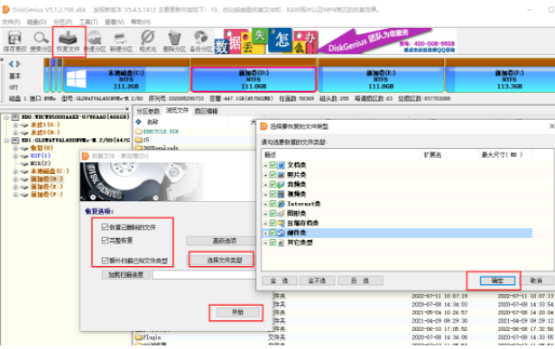The width and height of the screenshot is (555, 349).
Task: Uncheck the 视频类 file type checkbox
Action: (x=273, y=194)
